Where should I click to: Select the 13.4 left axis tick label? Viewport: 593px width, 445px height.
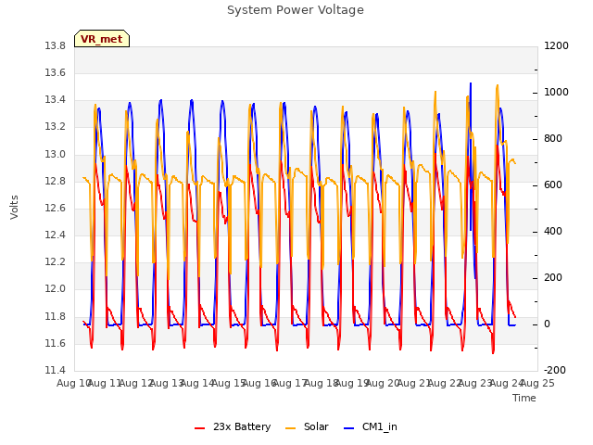click(x=56, y=100)
